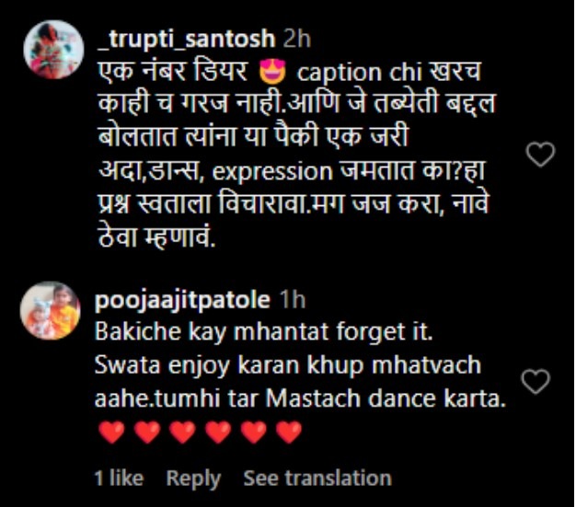This screenshot has height=507, width=576.
Task: Like the comment by _trupti_santosh
Action: coord(540,155)
